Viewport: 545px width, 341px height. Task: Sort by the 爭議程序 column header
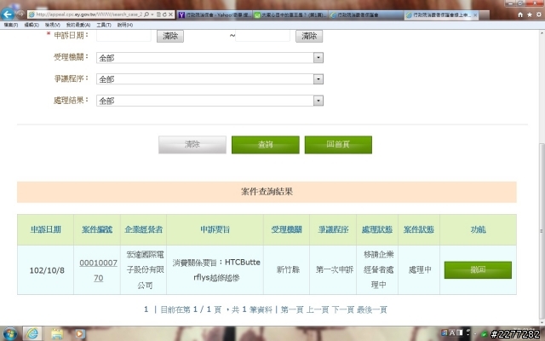click(333, 229)
